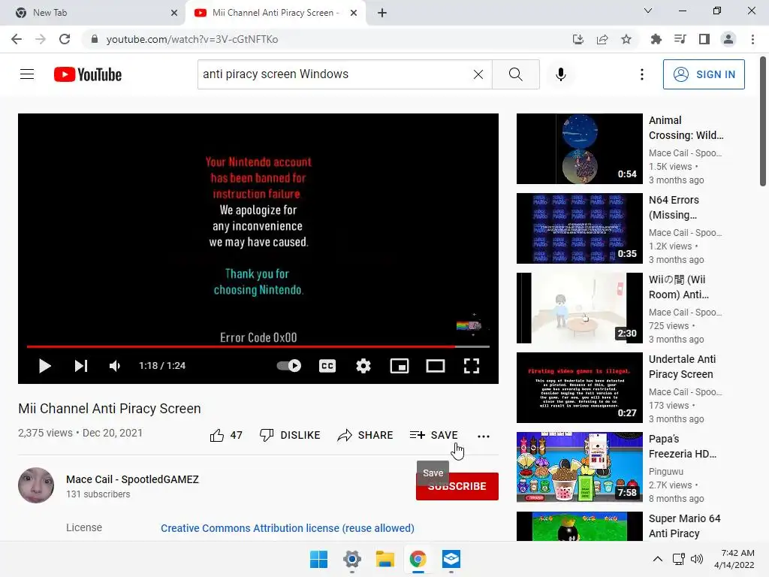
Task: Open Chrome extensions puzzle icon
Action: 656,39
